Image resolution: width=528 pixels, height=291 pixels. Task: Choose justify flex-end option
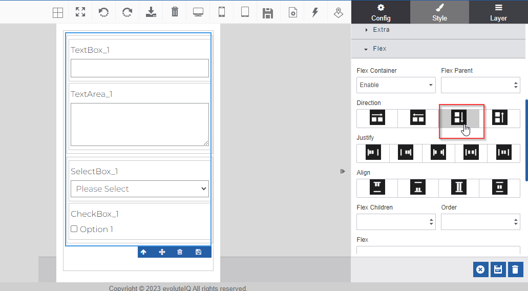click(x=406, y=152)
